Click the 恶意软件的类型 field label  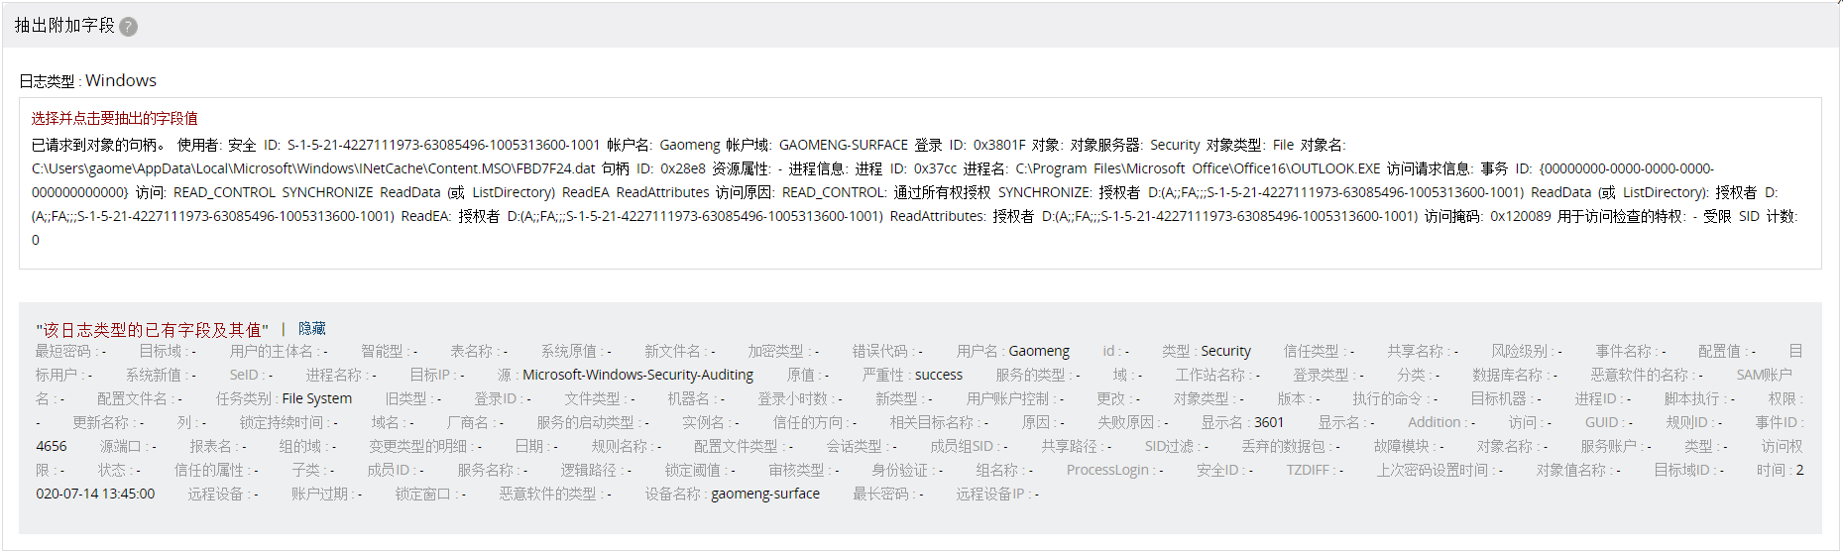tap(547, 494)
